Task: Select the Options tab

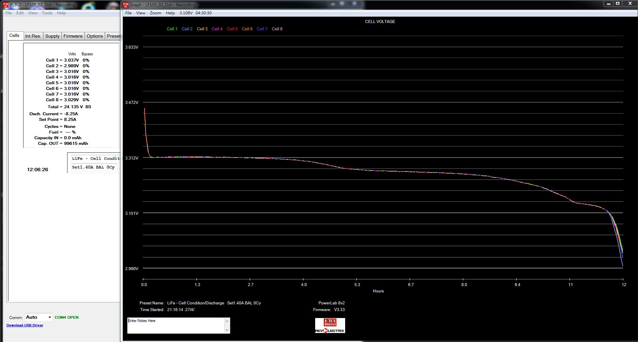Action: point(95,36)
